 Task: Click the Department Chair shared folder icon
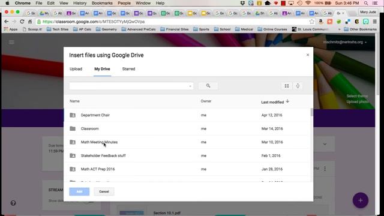73,115
